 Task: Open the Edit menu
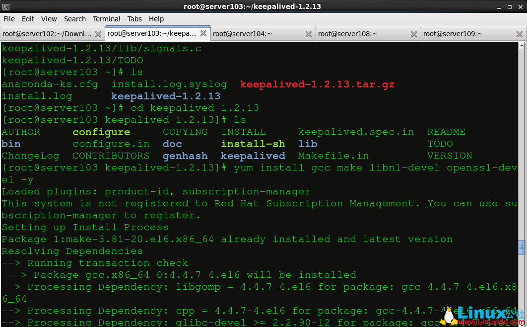pos(28,19)
